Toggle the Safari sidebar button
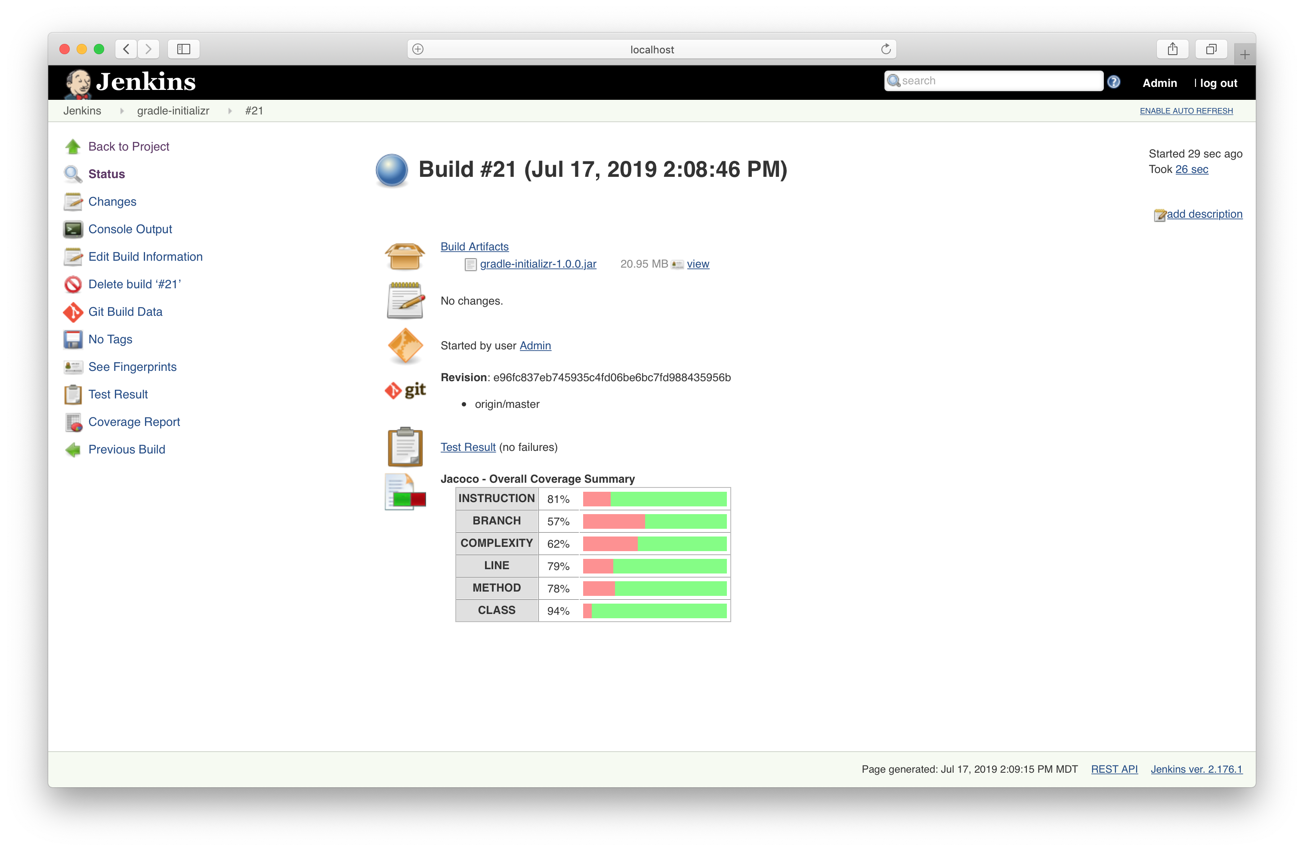 click(183, 49)
